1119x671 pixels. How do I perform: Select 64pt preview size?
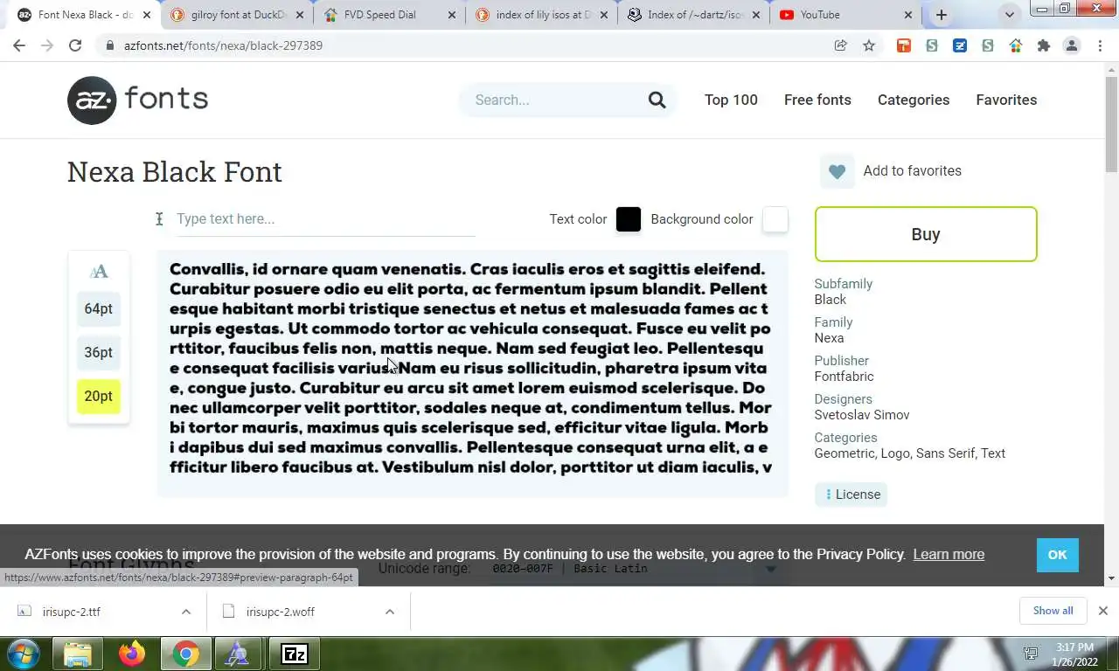tap(99, 308)
